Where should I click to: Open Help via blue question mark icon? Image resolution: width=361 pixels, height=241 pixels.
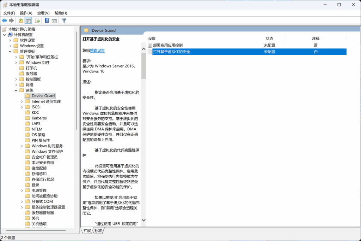coord(47,20)
